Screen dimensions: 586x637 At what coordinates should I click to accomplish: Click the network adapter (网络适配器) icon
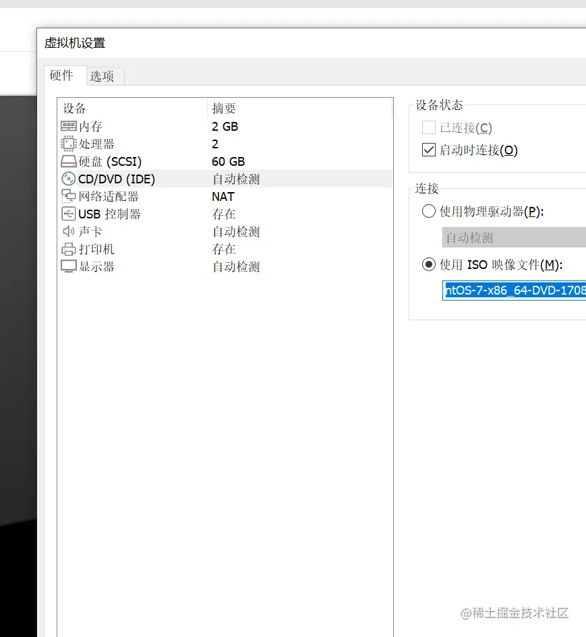coord(68,196)
